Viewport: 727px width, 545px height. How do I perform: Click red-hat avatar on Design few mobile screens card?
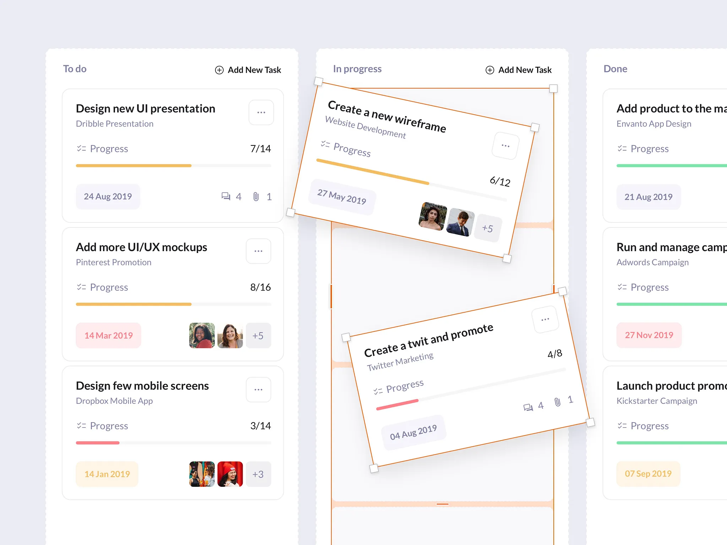(x=230, y=474)
